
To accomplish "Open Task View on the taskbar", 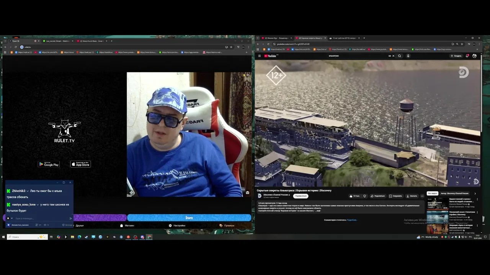I will tap(51, 237).
